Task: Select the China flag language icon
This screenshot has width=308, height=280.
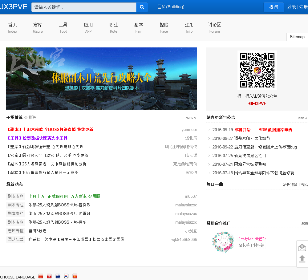Action: (41, 276)
